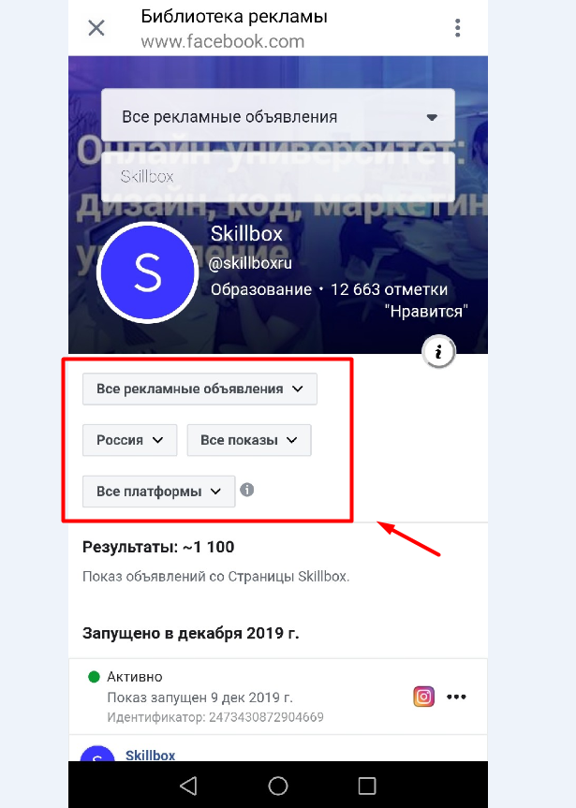The image size is (576, 808).
Task: Open the three-dot browser overflow menu
Action: tap(457, 28)
